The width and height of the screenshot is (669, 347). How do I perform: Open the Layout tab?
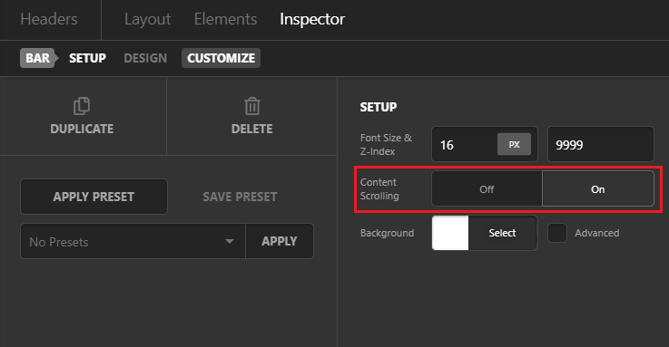point(148,19)
